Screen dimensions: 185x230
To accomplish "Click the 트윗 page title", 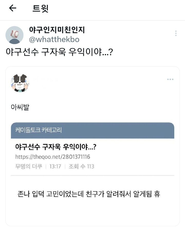I will coord(41,8).
